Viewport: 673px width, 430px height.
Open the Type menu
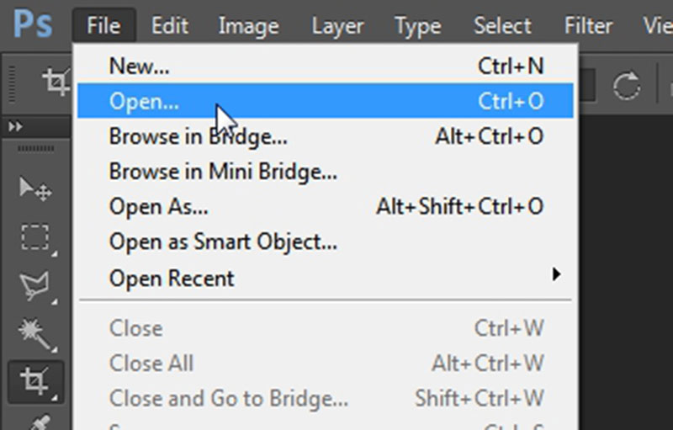coord(417,26)
